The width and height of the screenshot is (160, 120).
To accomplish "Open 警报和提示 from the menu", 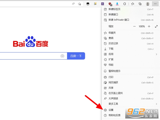I will point(131,71).
